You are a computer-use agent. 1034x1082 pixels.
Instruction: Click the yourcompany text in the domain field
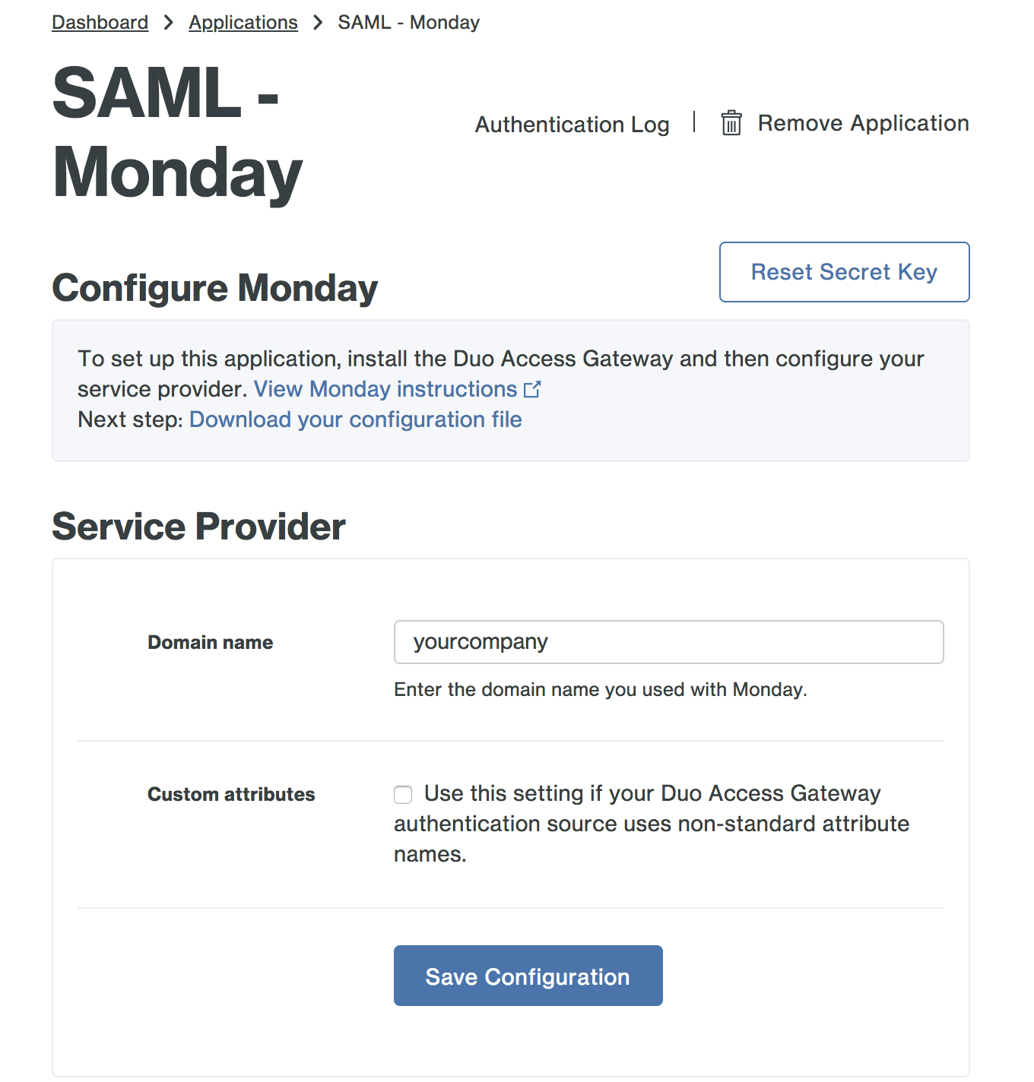(x=481, y=642)
